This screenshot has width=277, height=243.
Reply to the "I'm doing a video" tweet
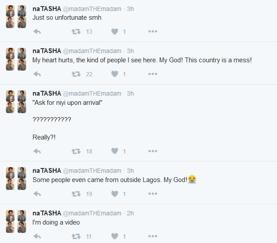pyautogui.click(x=37, y=236)
